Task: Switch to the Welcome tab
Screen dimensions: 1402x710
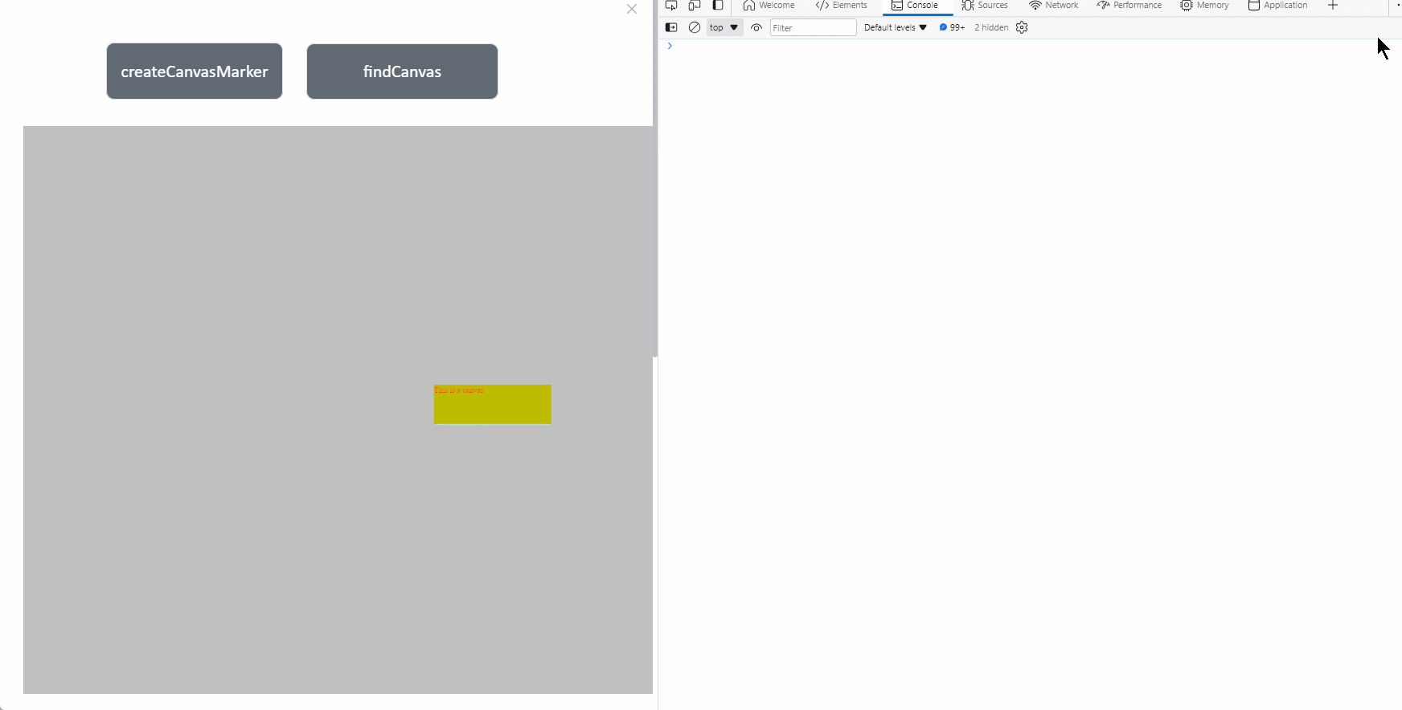Action: (769, 6)
